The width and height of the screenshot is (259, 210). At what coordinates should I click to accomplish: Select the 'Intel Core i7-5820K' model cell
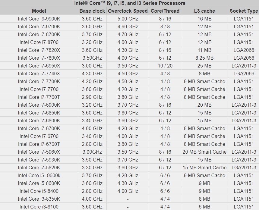pyautogui.click(x=39, y=168)
